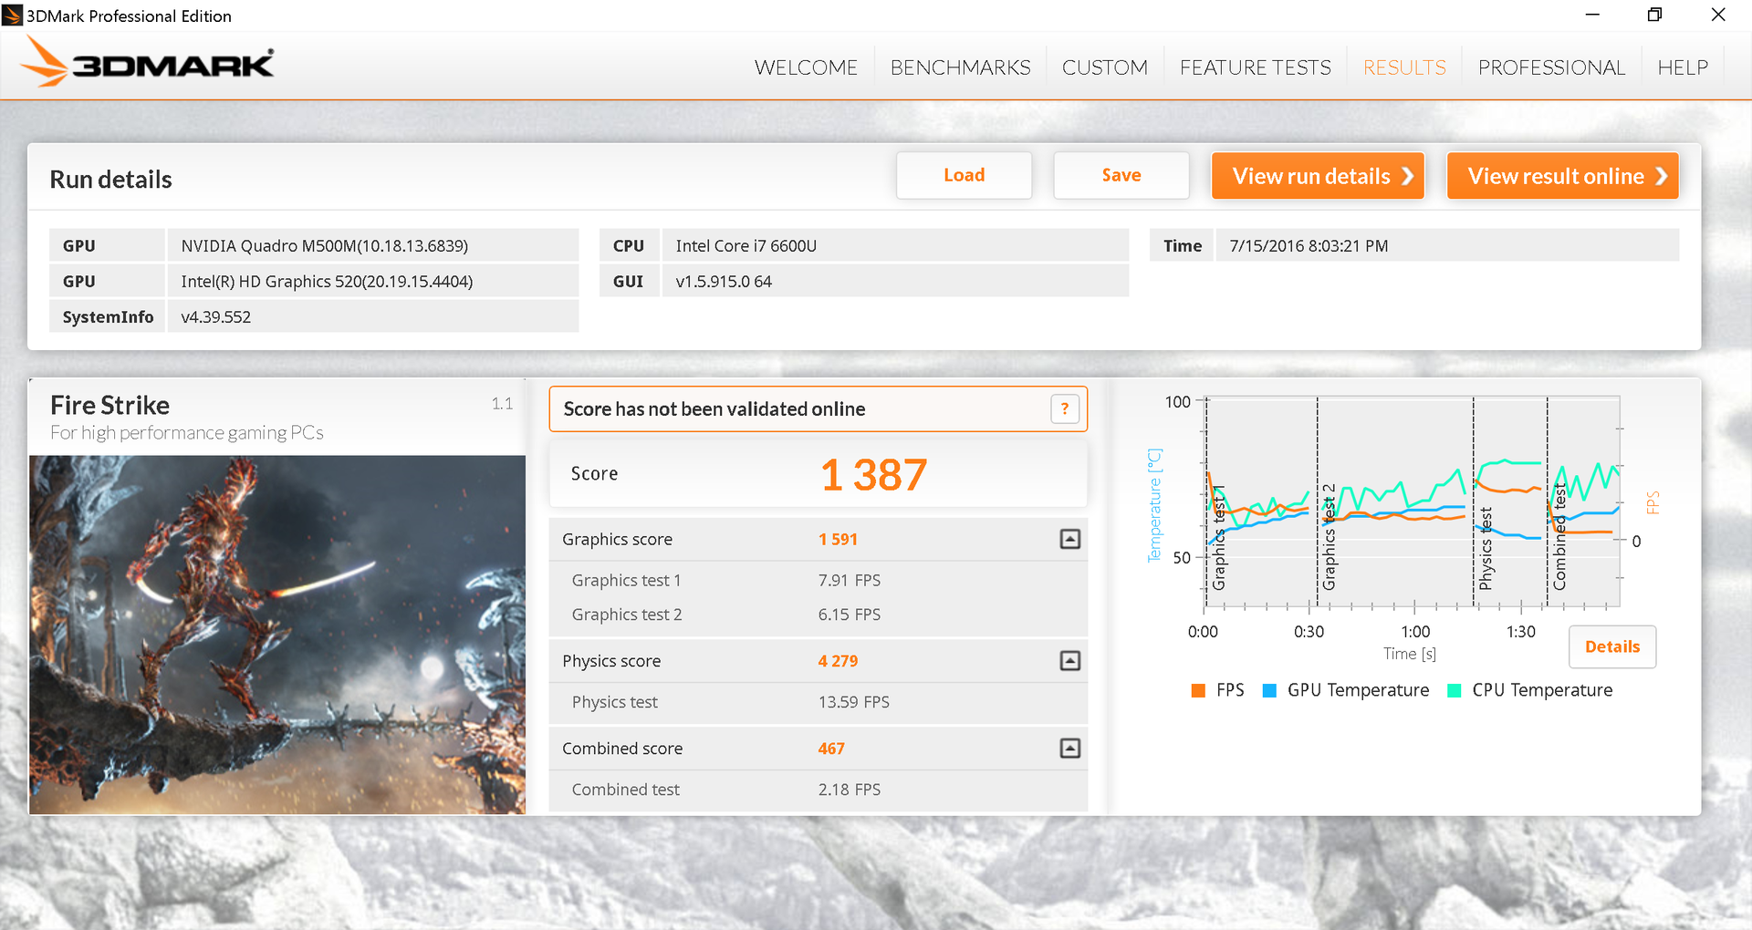Click the Intel(R) HD Graphics 520 entry

click(372, 281)
